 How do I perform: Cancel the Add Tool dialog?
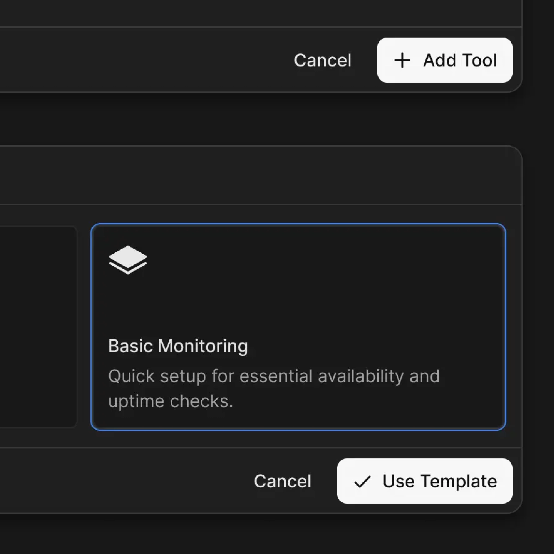tap(323, 60)
